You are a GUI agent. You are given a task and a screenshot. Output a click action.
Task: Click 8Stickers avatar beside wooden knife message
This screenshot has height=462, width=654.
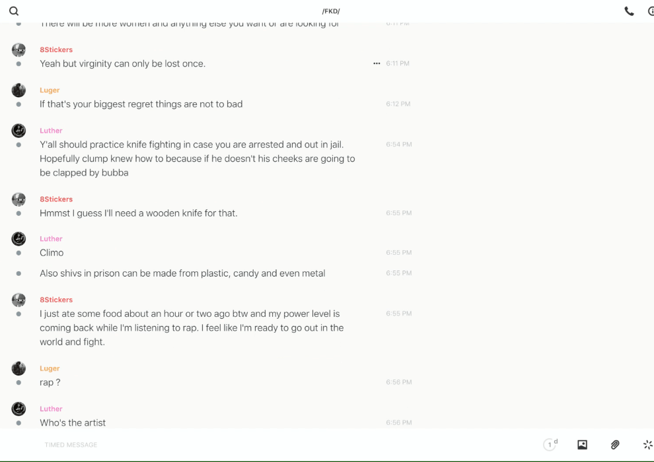(18, 199)
